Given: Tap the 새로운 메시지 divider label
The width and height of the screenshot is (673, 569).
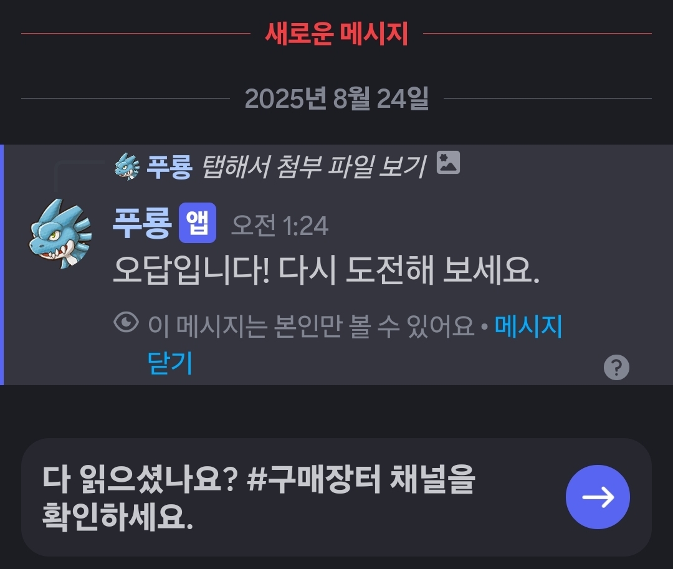Looking at the screenshot, I should [x=336, y=34].
